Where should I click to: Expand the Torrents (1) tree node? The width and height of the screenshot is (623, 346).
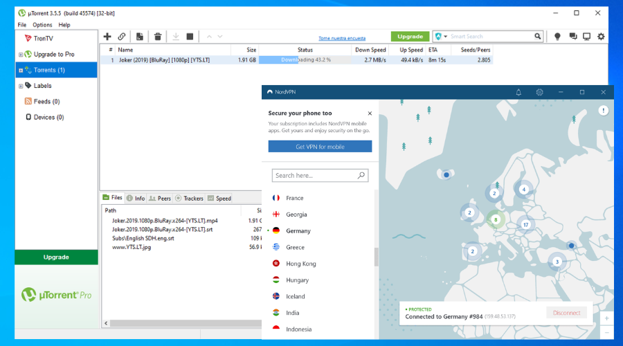point(21,71)
